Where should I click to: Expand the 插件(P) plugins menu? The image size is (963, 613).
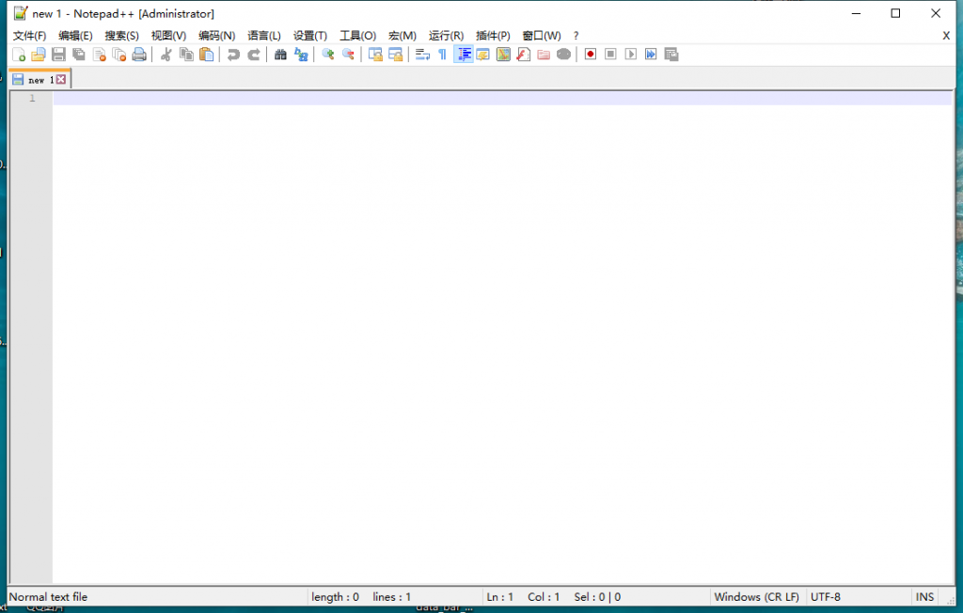(x=493, y=36)
